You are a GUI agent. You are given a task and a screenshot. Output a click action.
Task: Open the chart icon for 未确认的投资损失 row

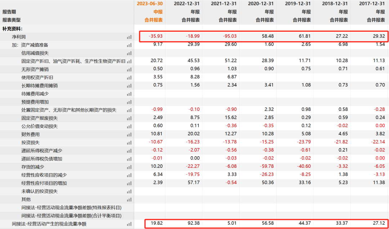tap(129, 192)
